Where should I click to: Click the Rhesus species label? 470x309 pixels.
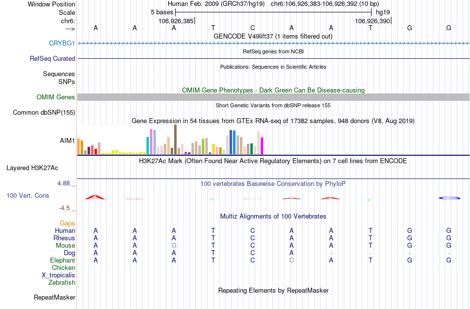tap(64, 238)
